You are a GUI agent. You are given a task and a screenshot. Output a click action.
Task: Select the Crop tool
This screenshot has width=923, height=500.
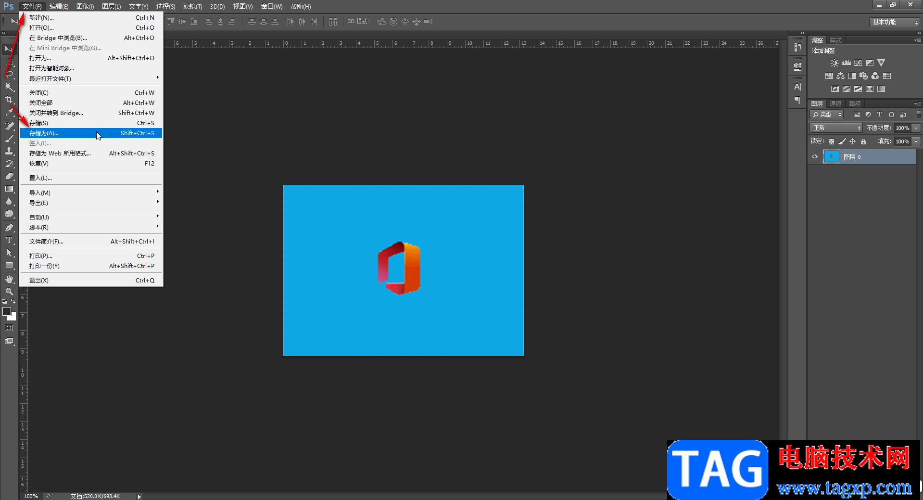point(9,100)
